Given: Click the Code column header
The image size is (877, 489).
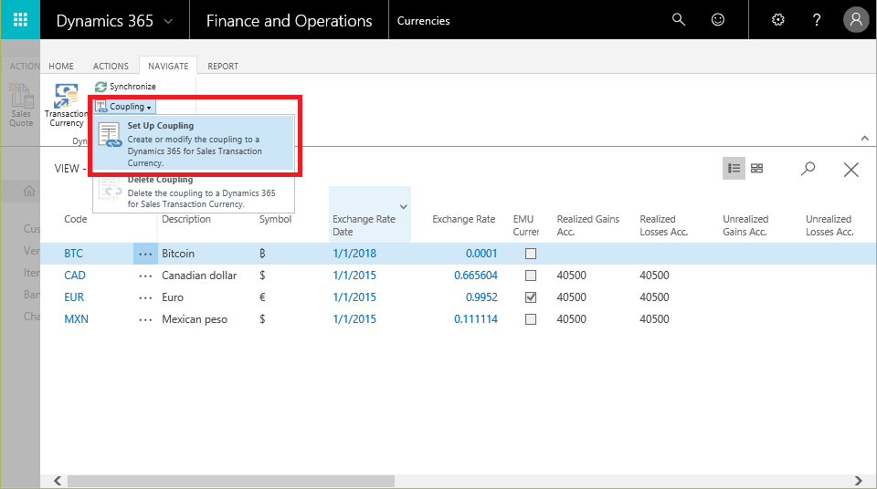Looking at the screenshot, I should coord(76,219).
